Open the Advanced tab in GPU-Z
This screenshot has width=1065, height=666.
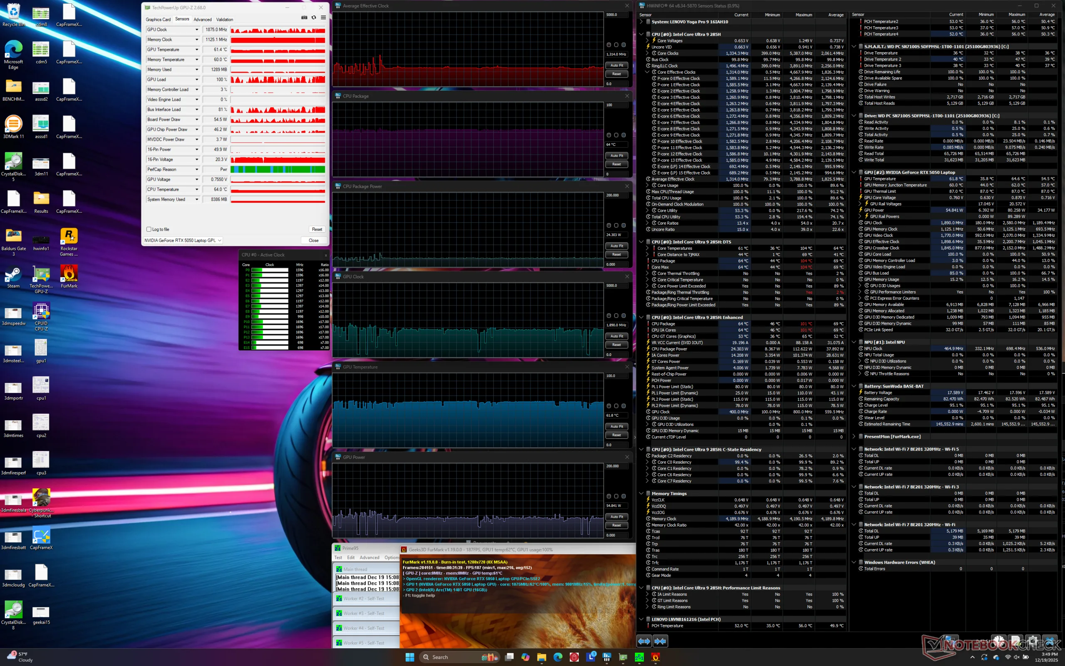click(x=203, y=20)
